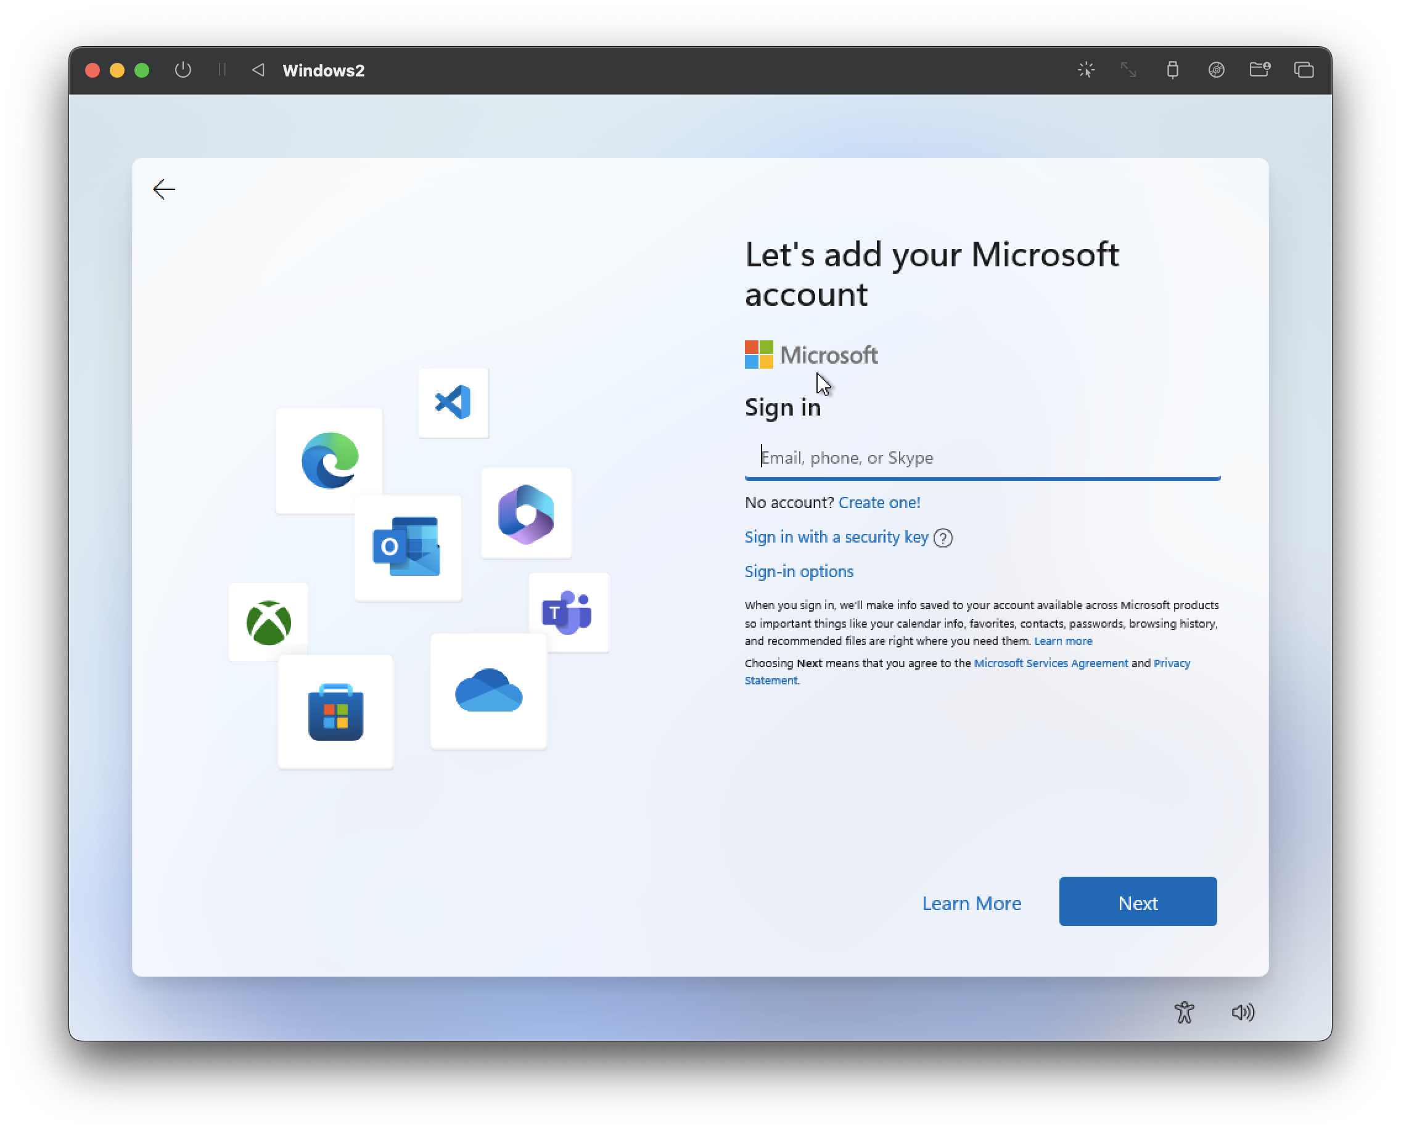Click the security key help question mark
The width and height of the screenshot is (1401, 1132).
point(943,538)
